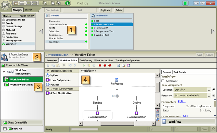Select Show All views option
This screenshot has height=133, width=217.
click(13, 129)
